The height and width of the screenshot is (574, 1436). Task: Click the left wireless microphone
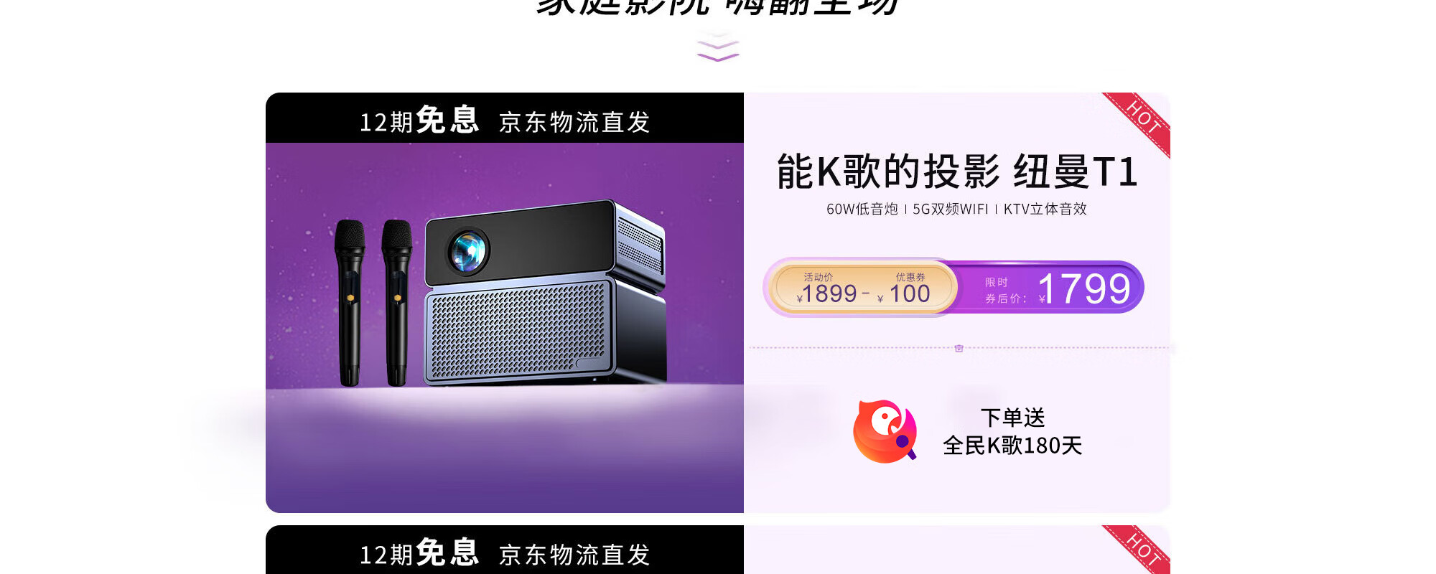click(350, 303)
